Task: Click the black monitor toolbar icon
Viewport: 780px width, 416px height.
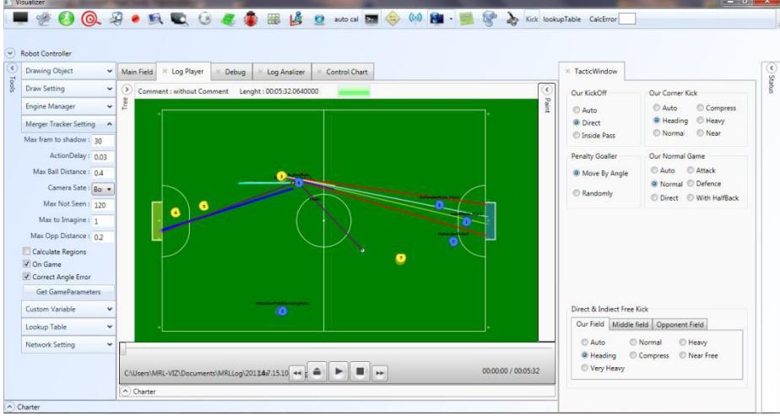Action: pyautogui.click(x=21, y=19)
